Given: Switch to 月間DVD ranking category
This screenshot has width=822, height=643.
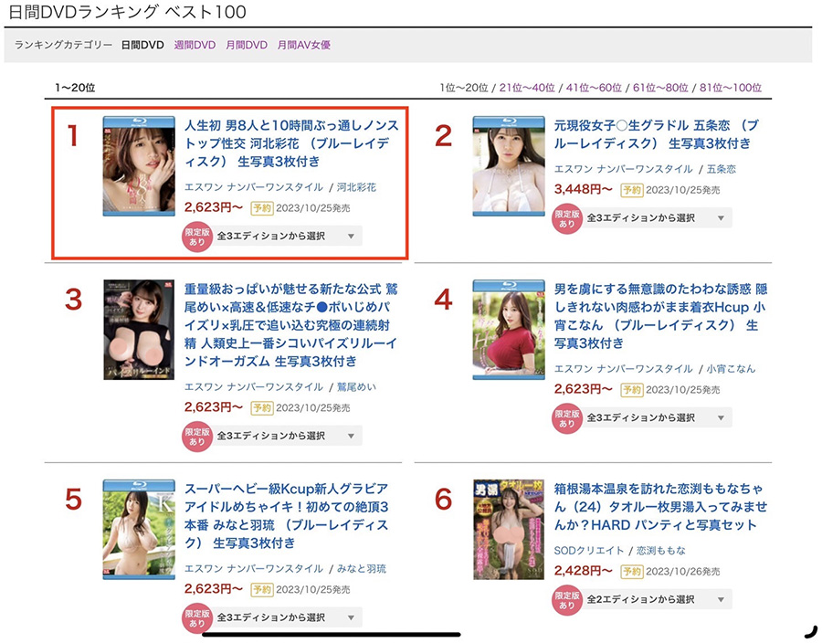Looking at the screenshot, I should 247,45.
